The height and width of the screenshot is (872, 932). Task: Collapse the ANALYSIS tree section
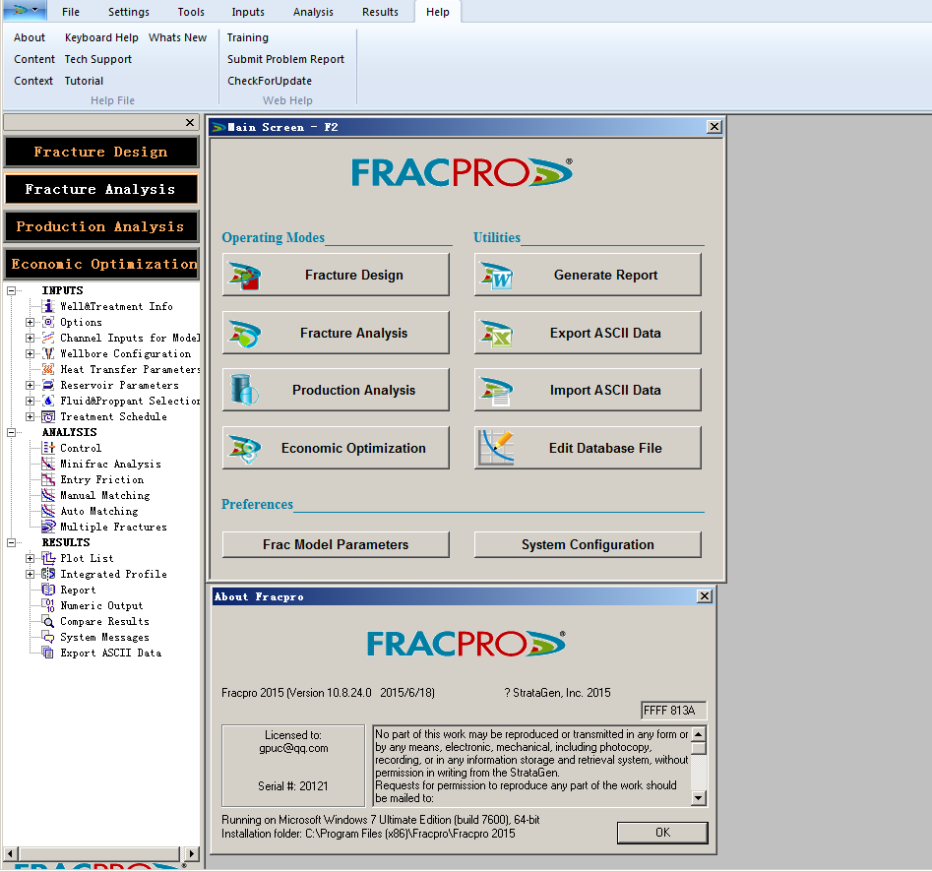coord(11,432)
